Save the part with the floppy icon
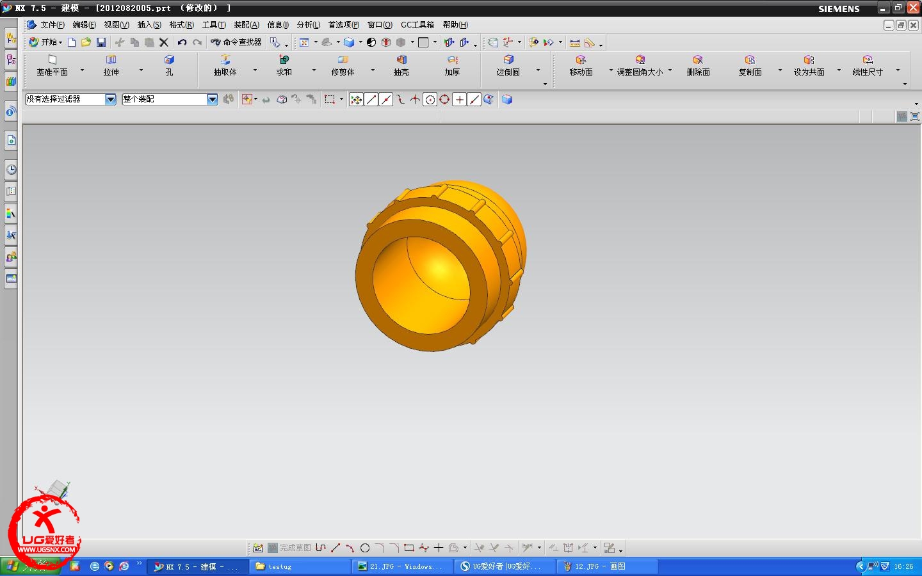The image size is (922, 576). pos(101,42)
